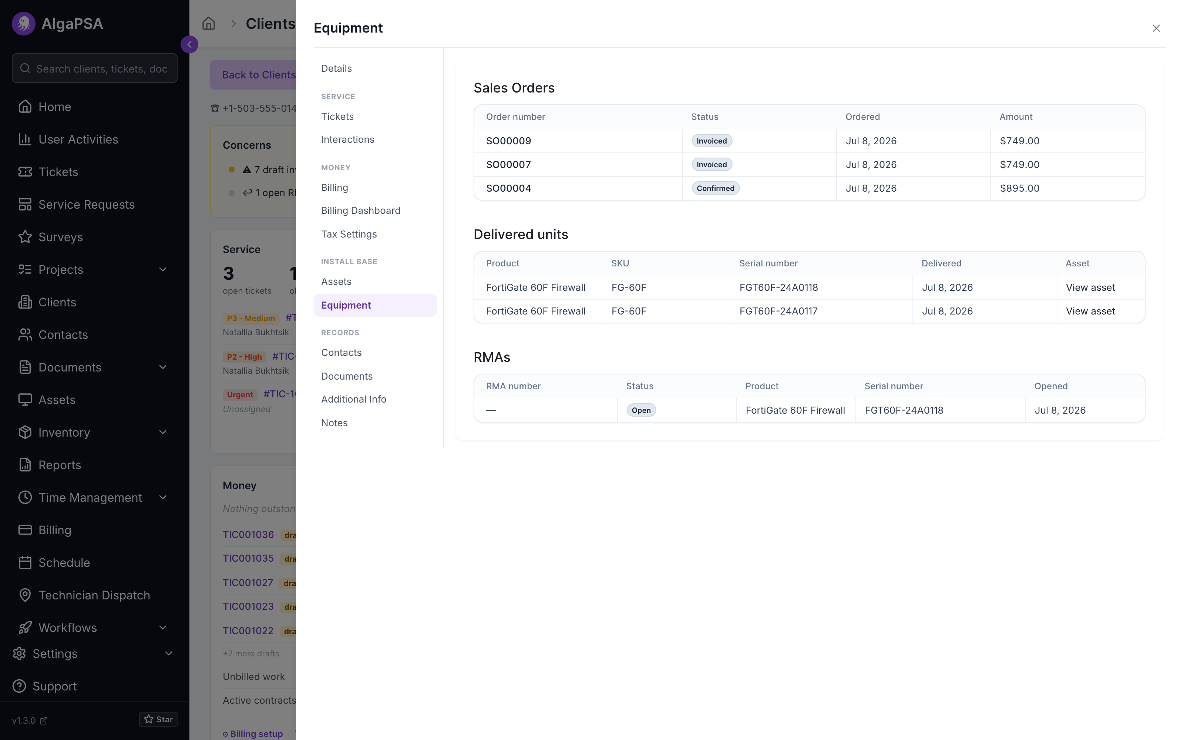Open Contacts under Records
The height and width of the screenshot is (740, 1184).
click(375, 352)
